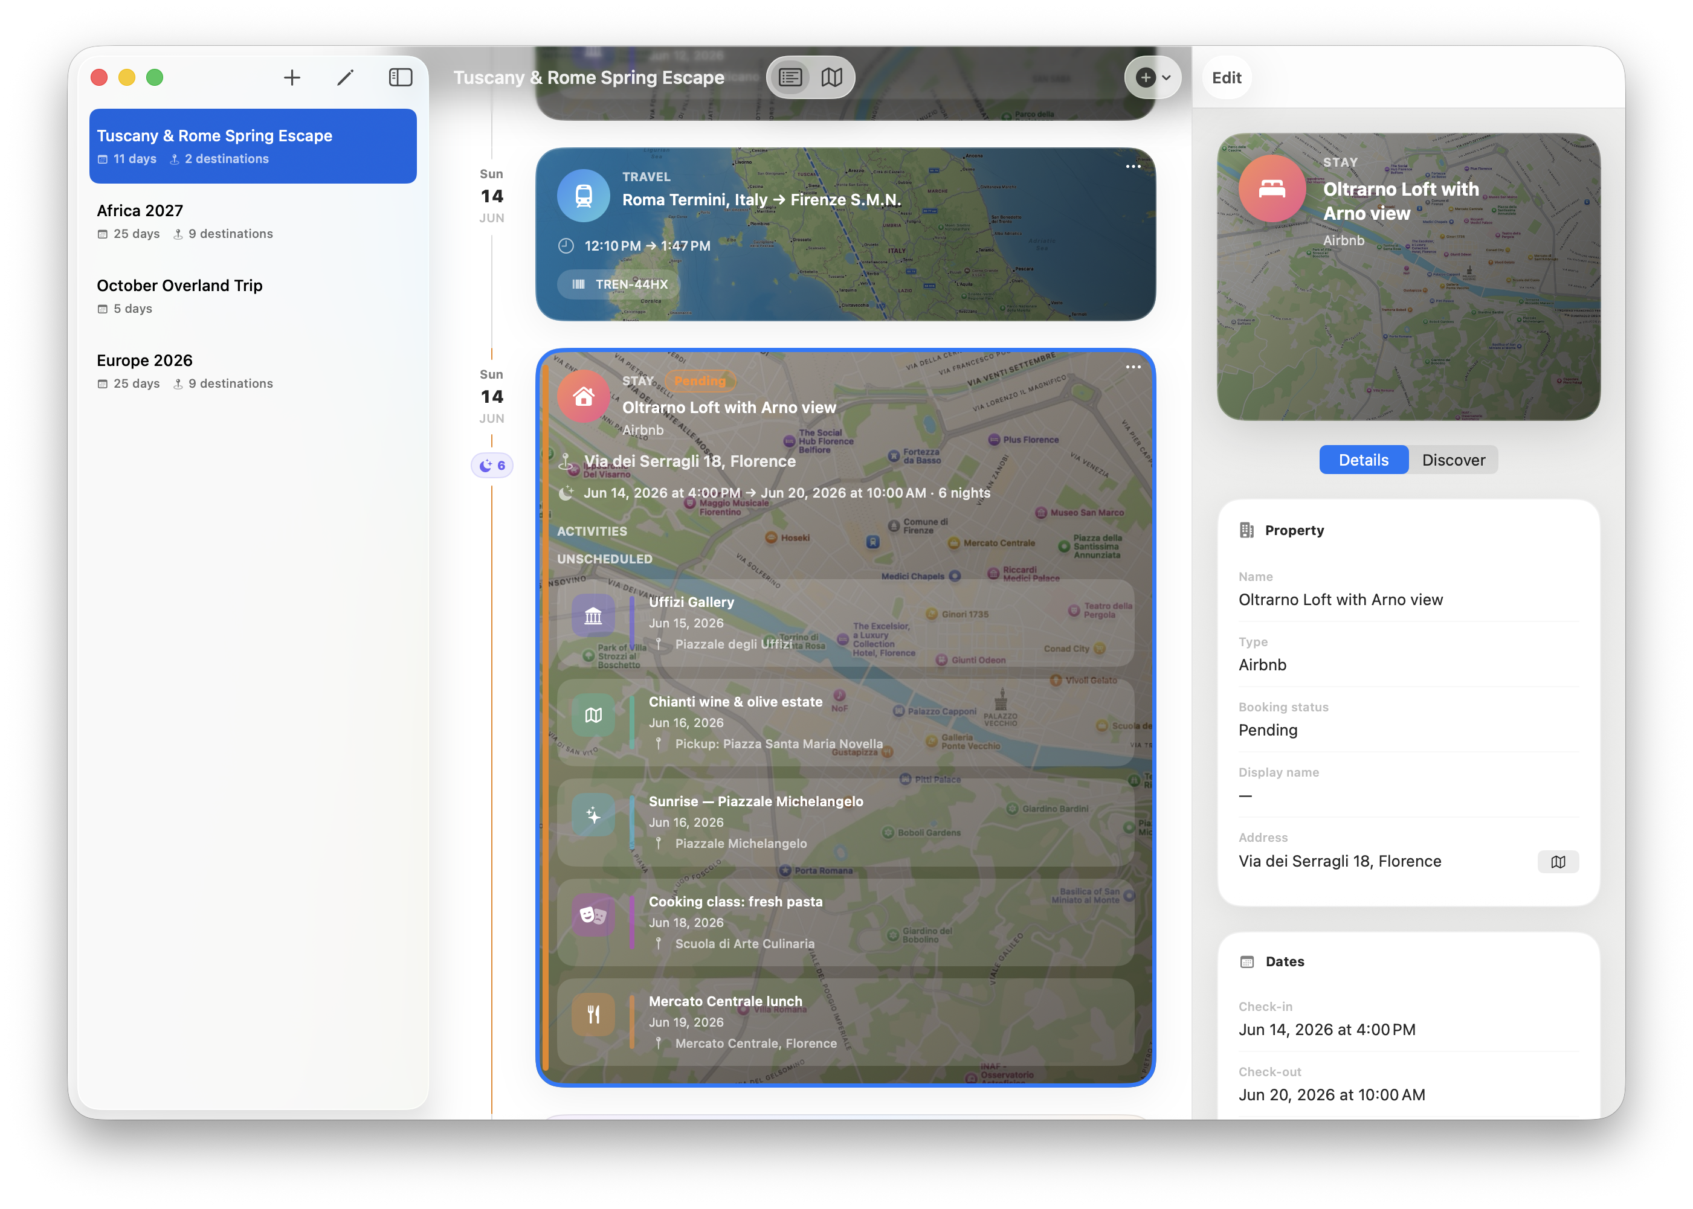Click the Stay card dates and nights line
Viewport: 1693px width, 1209px height.
(x=787, y=493)
